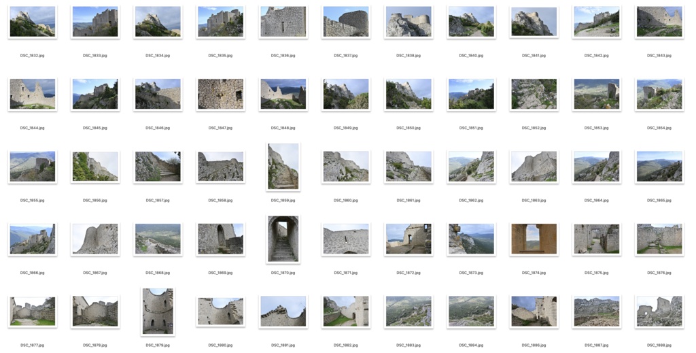
Task: Click the file name DSC_1869.jpg
Action: pos(221,273)
